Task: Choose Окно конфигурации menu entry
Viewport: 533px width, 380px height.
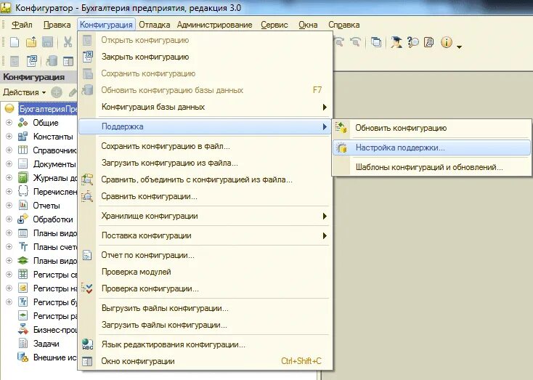Action: 205,361
